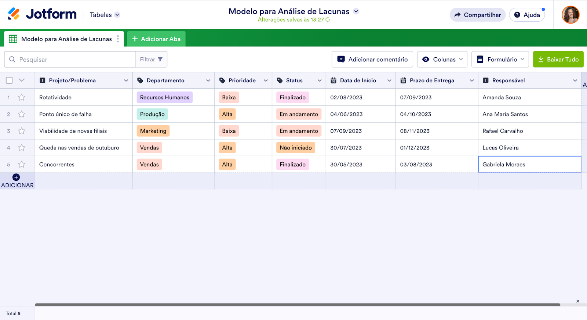Image resolution: width=587 pixels, height=320 pixels.
Task: Click the deadline cell 01/12/2023
Action: [437, 148]
